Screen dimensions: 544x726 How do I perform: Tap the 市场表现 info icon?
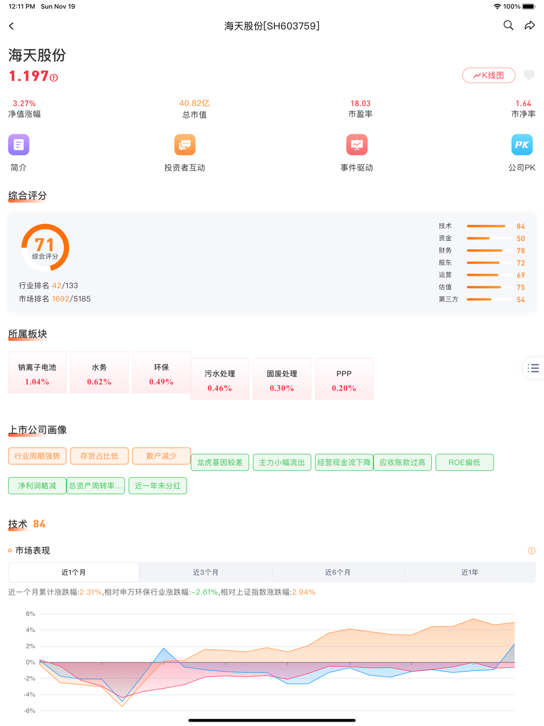pyautogui.click(x=531, y=551)
